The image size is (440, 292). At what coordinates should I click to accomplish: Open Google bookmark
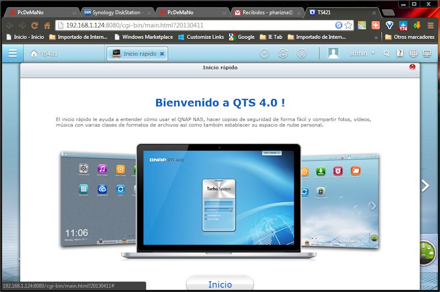tap(241, 37)
